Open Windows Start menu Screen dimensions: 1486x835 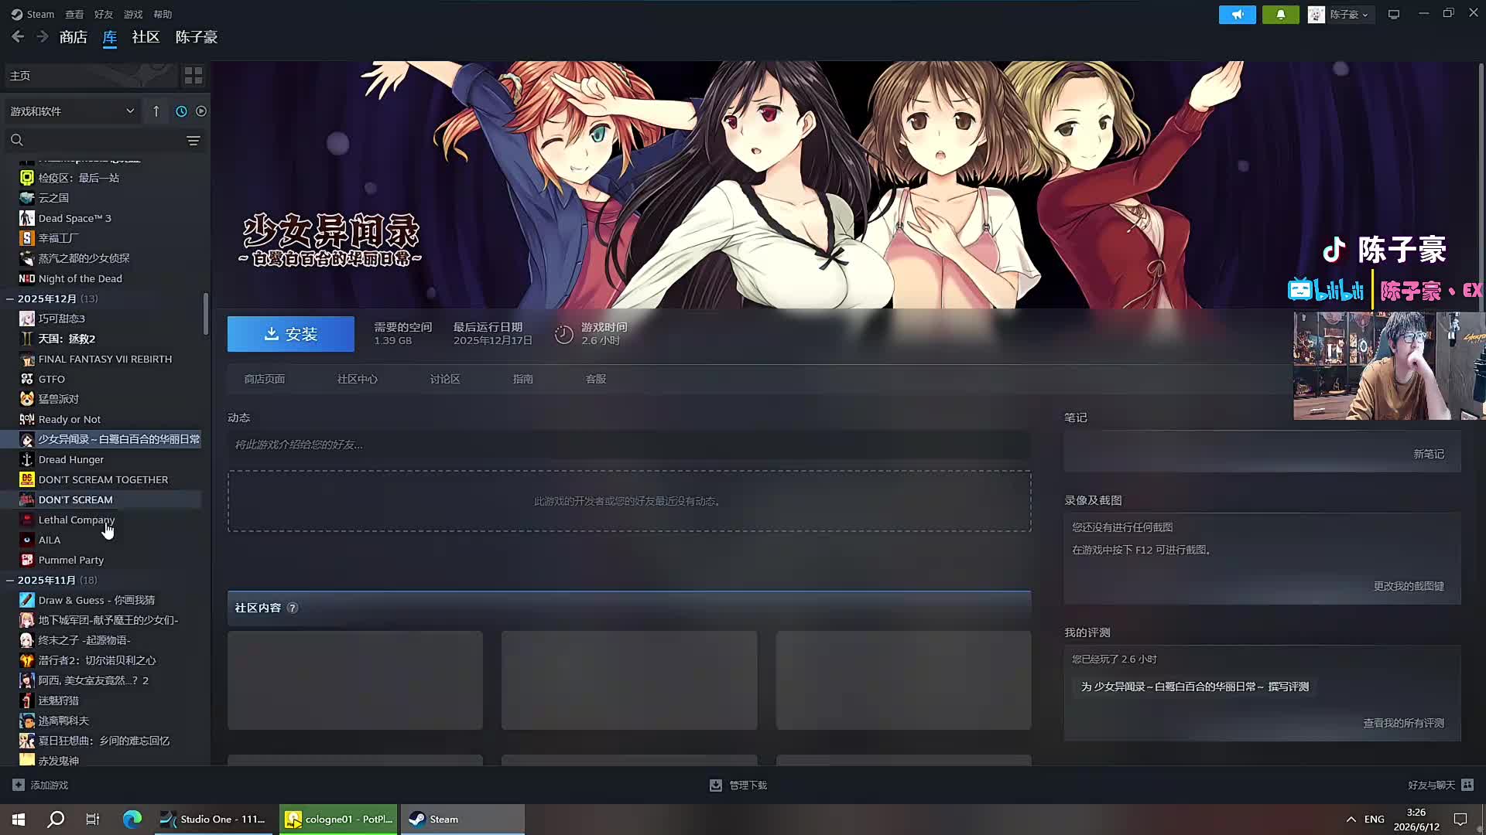pos(19,820)
